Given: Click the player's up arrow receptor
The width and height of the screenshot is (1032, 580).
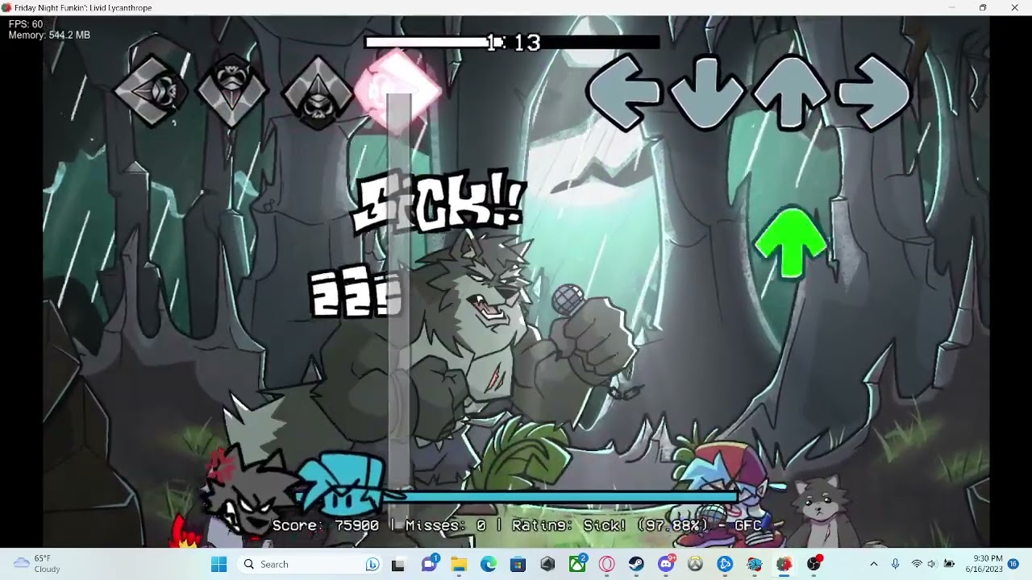Looking at the screenshot, I should point(791,93).
